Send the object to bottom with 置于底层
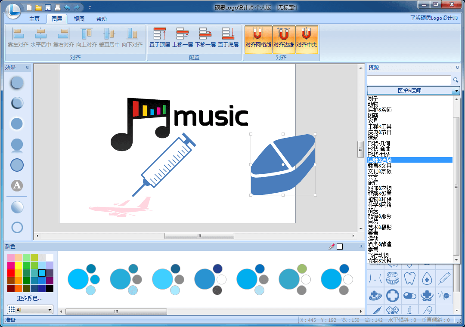Image resolution: width=465 pixels, height=327 pixels. (x=228, y=34)
